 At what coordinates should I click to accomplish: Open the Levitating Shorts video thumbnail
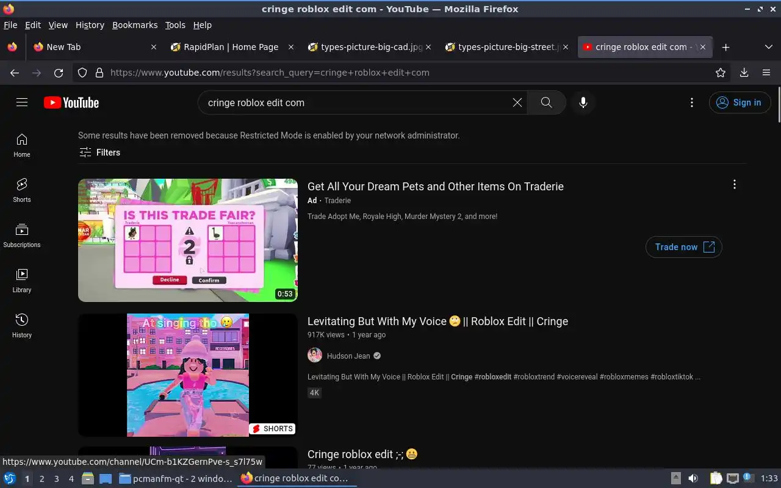pos(188,375)
